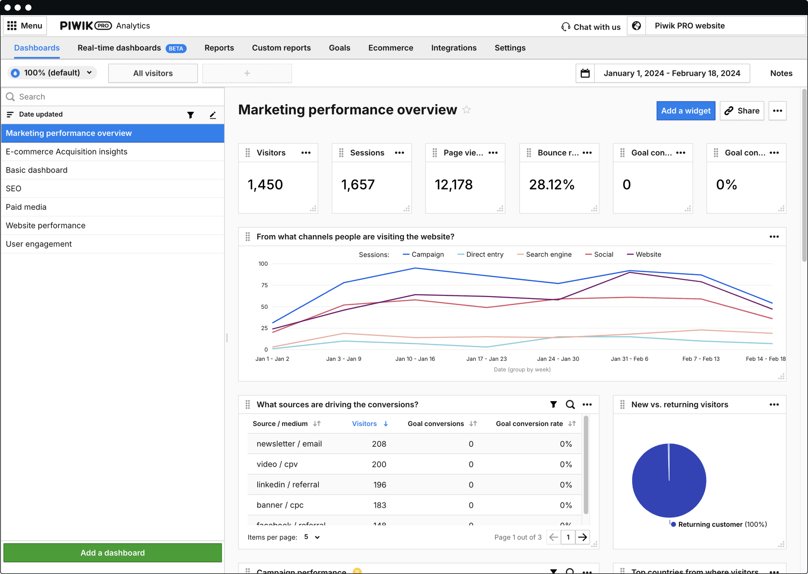Go to the next page of the sources table
This screenshot has width=808, height=574.
tap(582, 537)
